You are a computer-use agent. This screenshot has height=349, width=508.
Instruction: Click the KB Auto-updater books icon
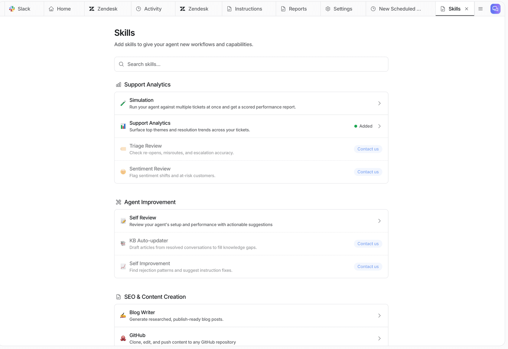[123, 244]
